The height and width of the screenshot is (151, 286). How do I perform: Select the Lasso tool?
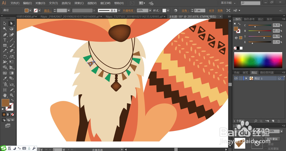[11, 29]
